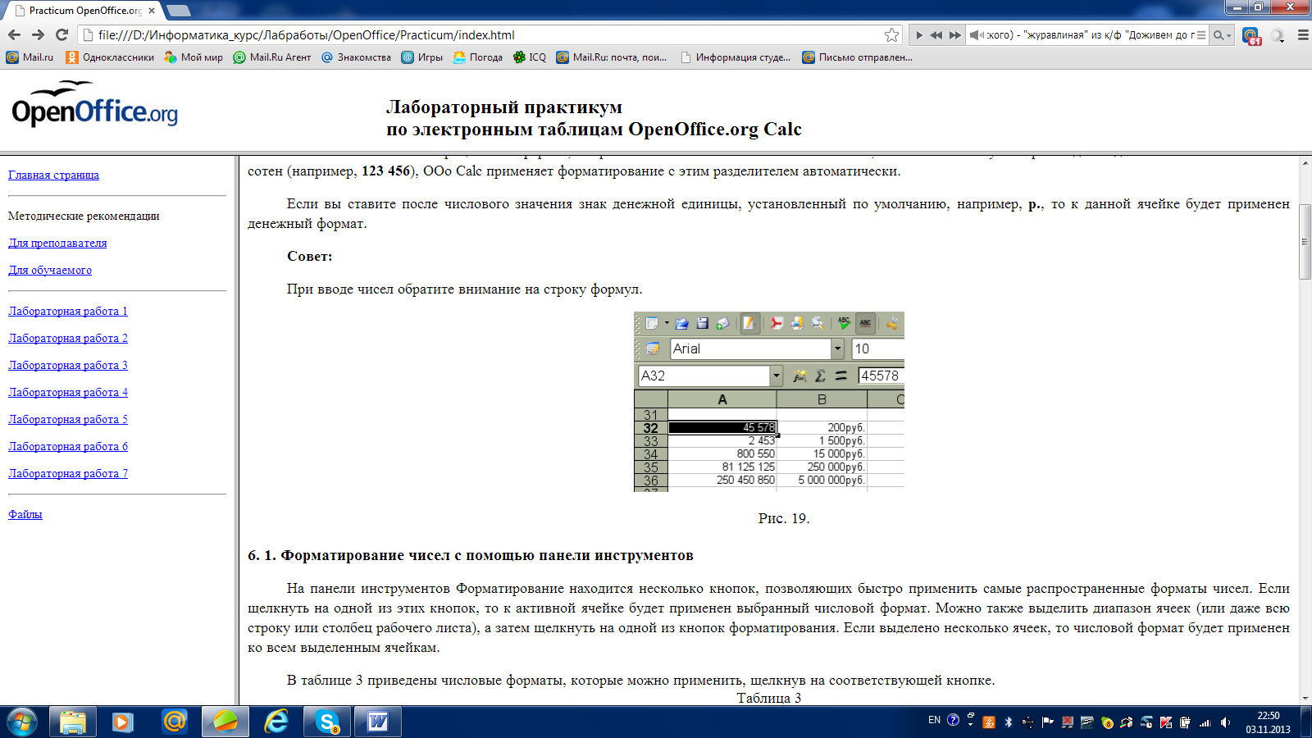Click the Рис. 19 Calc screenshot image
The image size is (1312, 738).
coord(769,401)
